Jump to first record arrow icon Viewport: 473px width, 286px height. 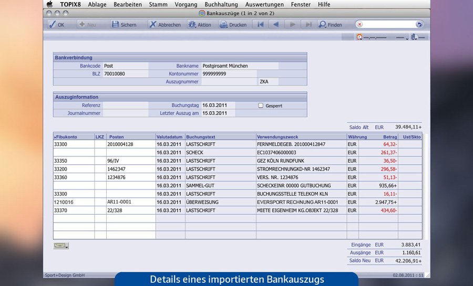[x=261, y=24]
